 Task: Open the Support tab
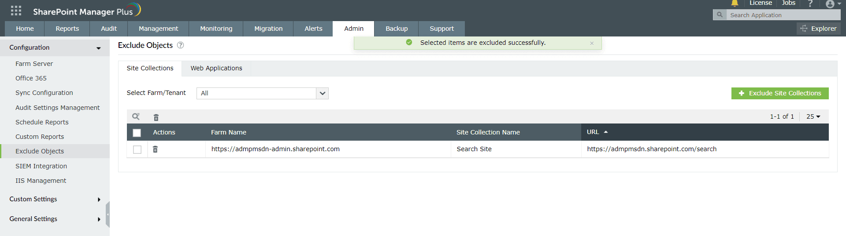pos(442,29)
